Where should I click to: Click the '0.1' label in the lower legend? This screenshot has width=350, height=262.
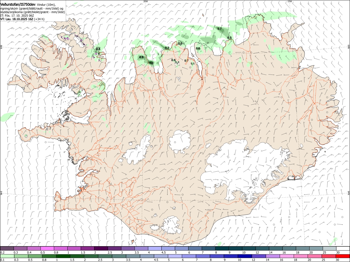pyautogui.click(x=2, y=260)
